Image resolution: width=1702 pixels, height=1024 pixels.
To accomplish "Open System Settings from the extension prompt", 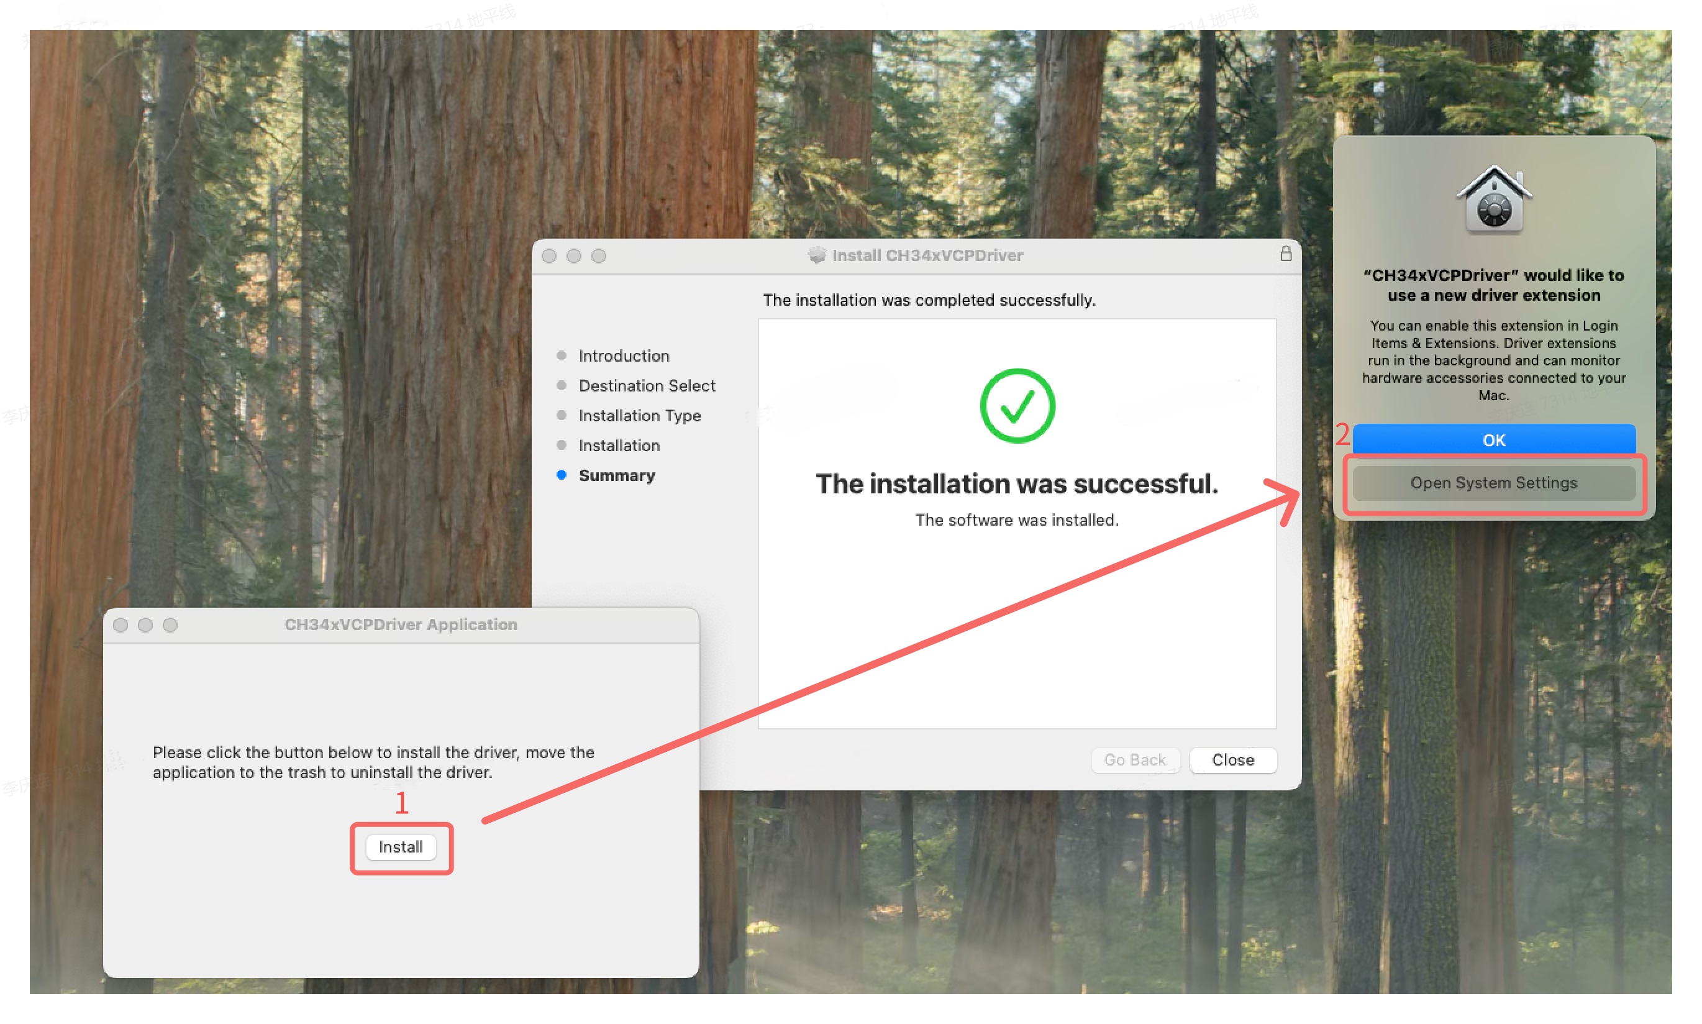I will coord(1493,483).
